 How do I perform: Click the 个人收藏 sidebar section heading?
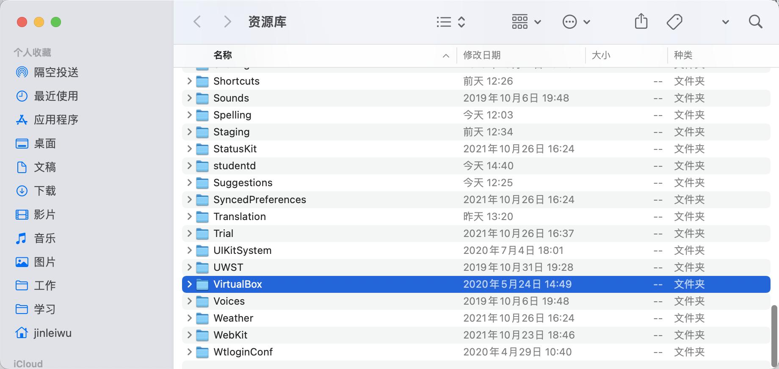(32, 52)
